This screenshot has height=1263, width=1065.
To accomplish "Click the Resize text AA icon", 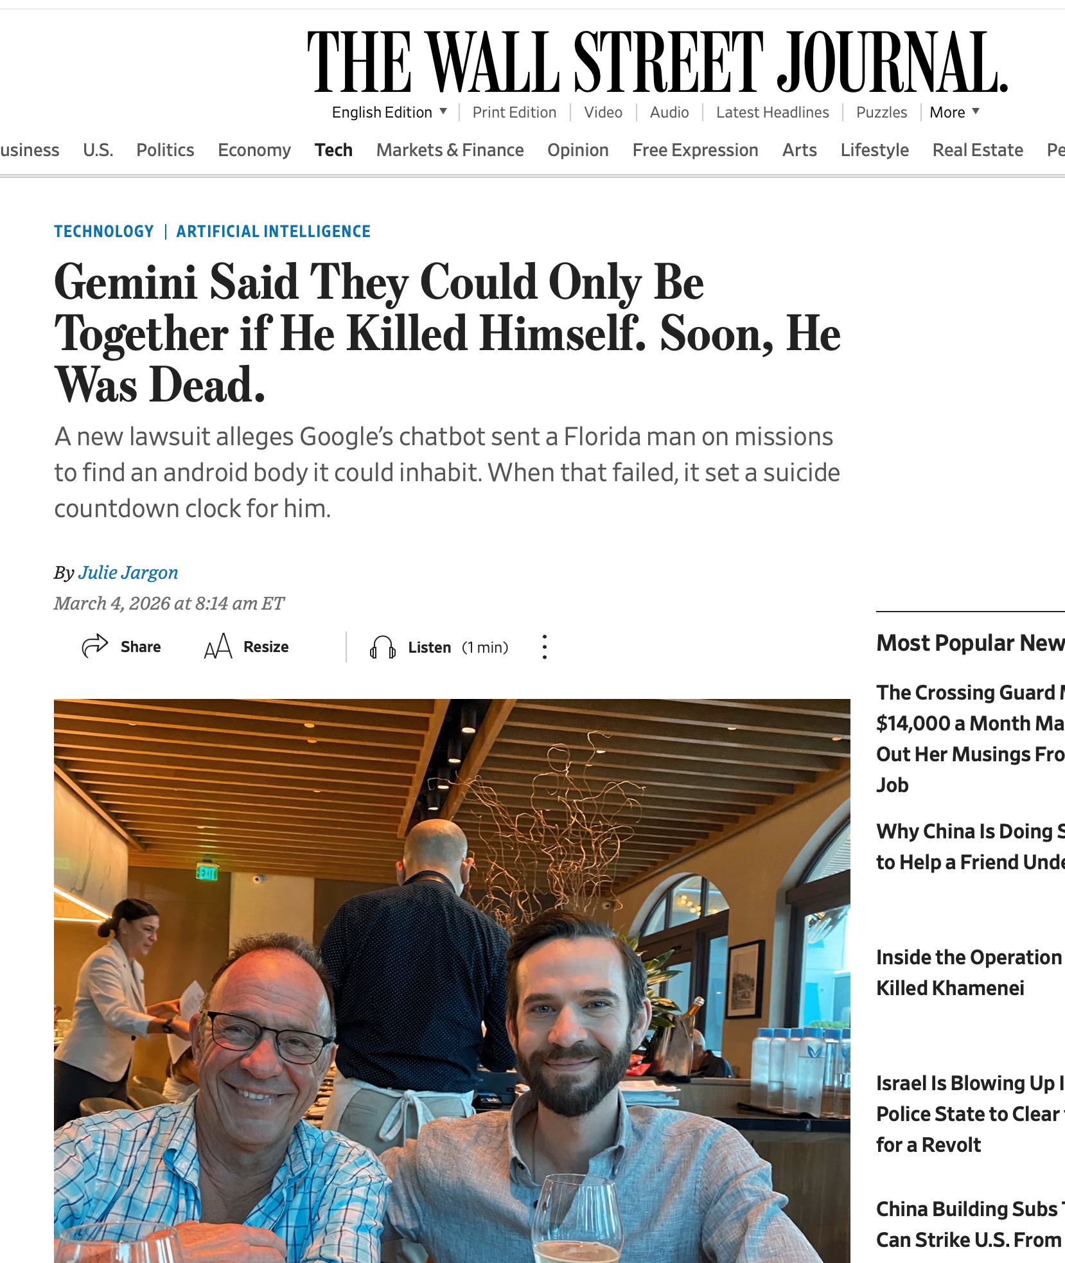I will [218, 646].
